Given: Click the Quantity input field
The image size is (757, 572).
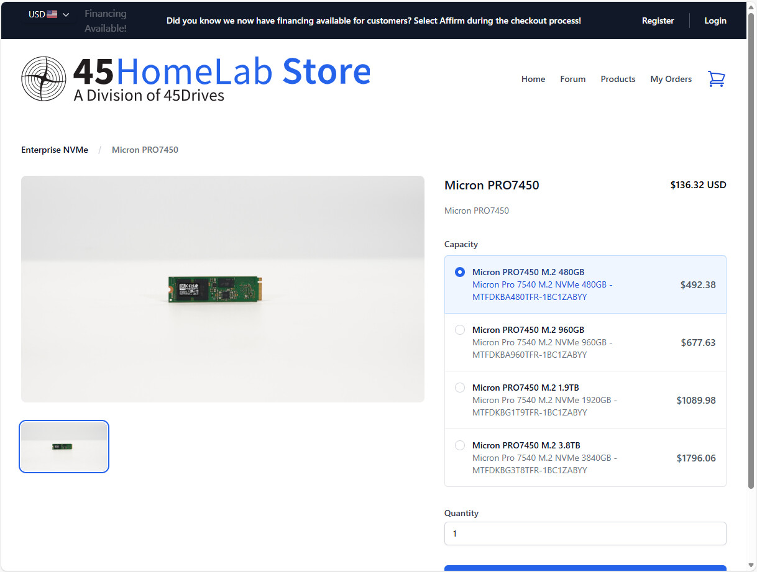Looking at the screenshot, I should pyautogui.click(x=585, y=533).
